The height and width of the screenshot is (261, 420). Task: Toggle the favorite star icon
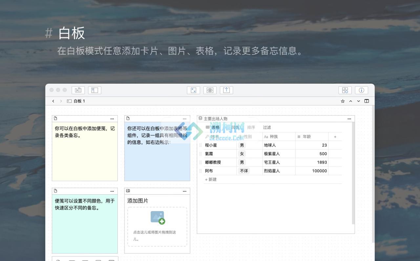pyautogui.click(x=343, y=101)
